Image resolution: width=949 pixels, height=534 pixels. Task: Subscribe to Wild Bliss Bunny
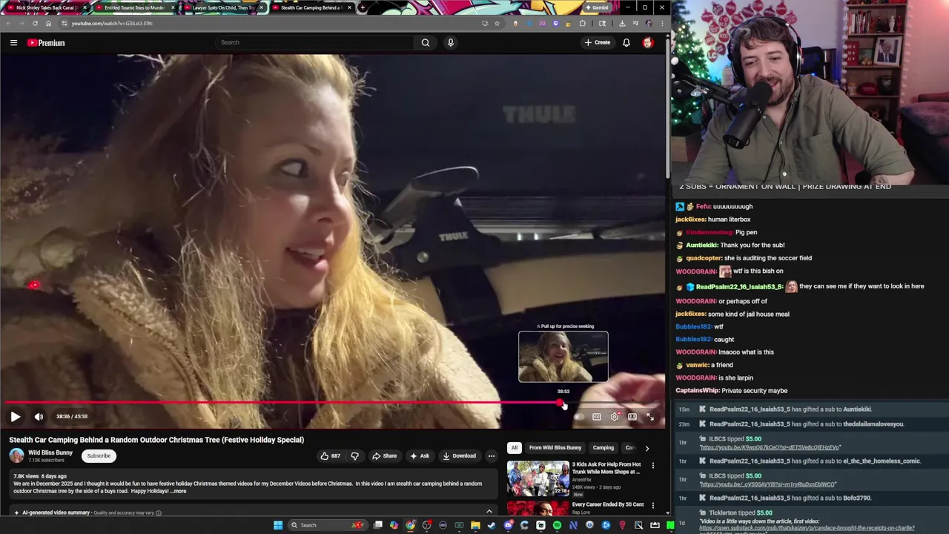coord(99,456)
